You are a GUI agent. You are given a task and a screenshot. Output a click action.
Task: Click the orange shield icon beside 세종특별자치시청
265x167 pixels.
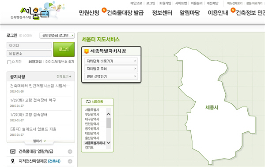click(87, 51)
